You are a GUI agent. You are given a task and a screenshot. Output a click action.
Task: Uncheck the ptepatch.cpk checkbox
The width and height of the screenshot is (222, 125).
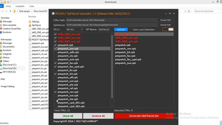pyautogui.click(x=55, y=45)
